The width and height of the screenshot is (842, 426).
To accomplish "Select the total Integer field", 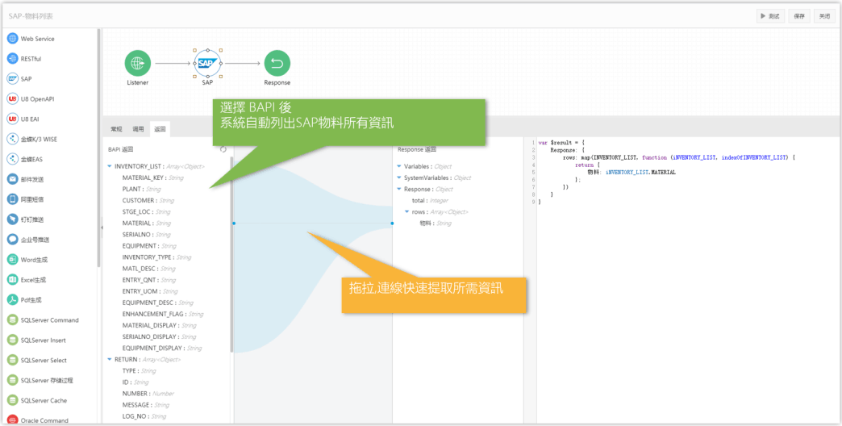I will pyautogui.click(x=430, y=200).
